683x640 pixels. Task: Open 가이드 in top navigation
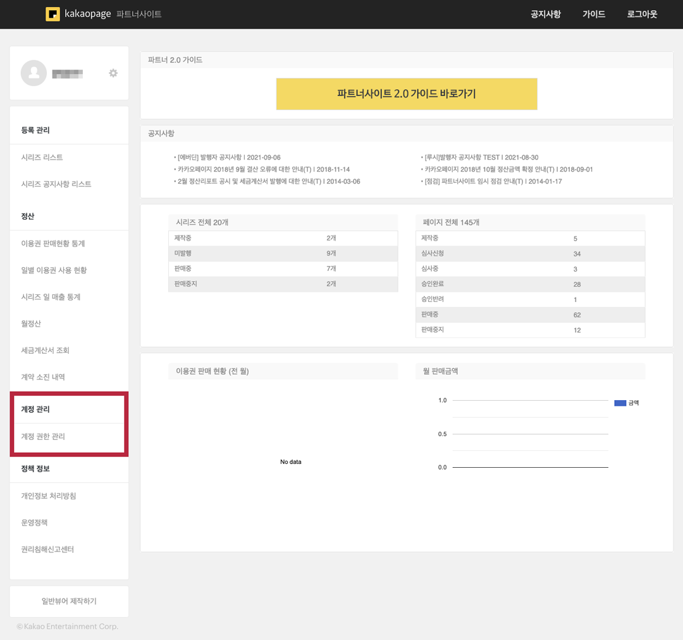(x=594, y=14)
